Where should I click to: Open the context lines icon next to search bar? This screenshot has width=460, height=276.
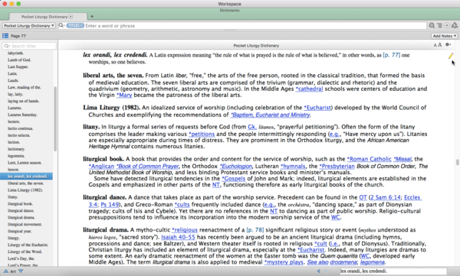pos(439,25)
